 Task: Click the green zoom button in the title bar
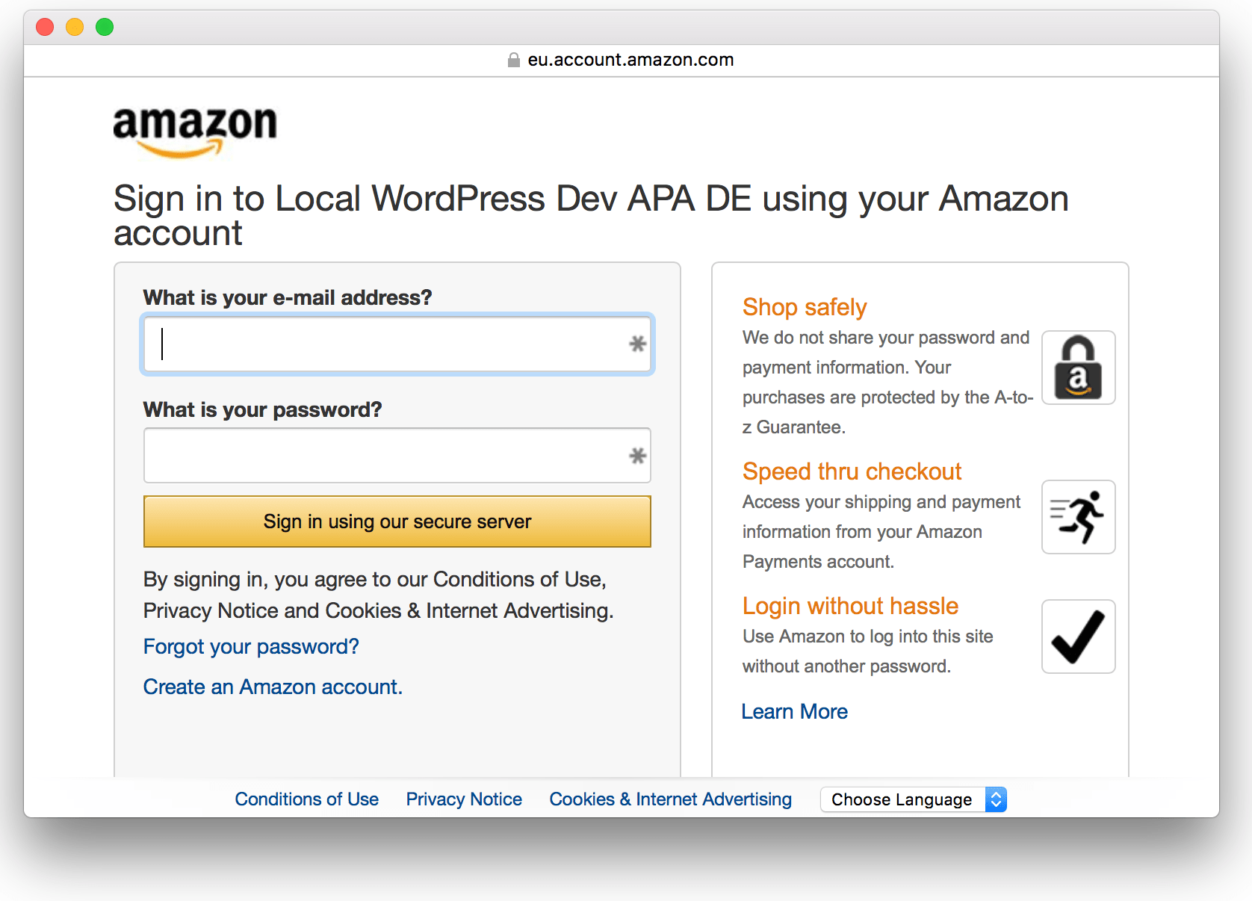click(105, 27)
